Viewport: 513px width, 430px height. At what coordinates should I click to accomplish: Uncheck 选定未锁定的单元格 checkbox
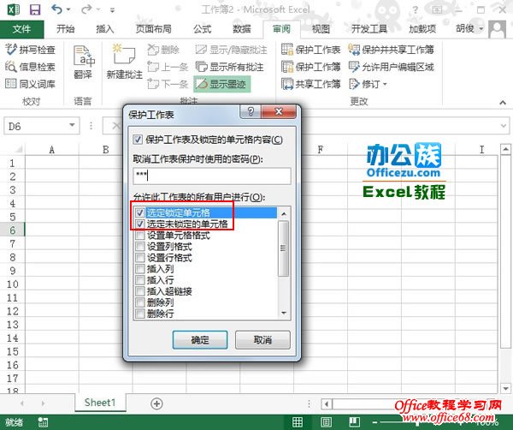pyautogui.click(x=140, y=224)
